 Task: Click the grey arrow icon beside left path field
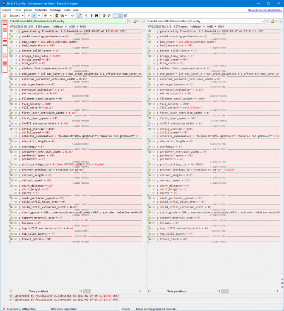point(130,21)
